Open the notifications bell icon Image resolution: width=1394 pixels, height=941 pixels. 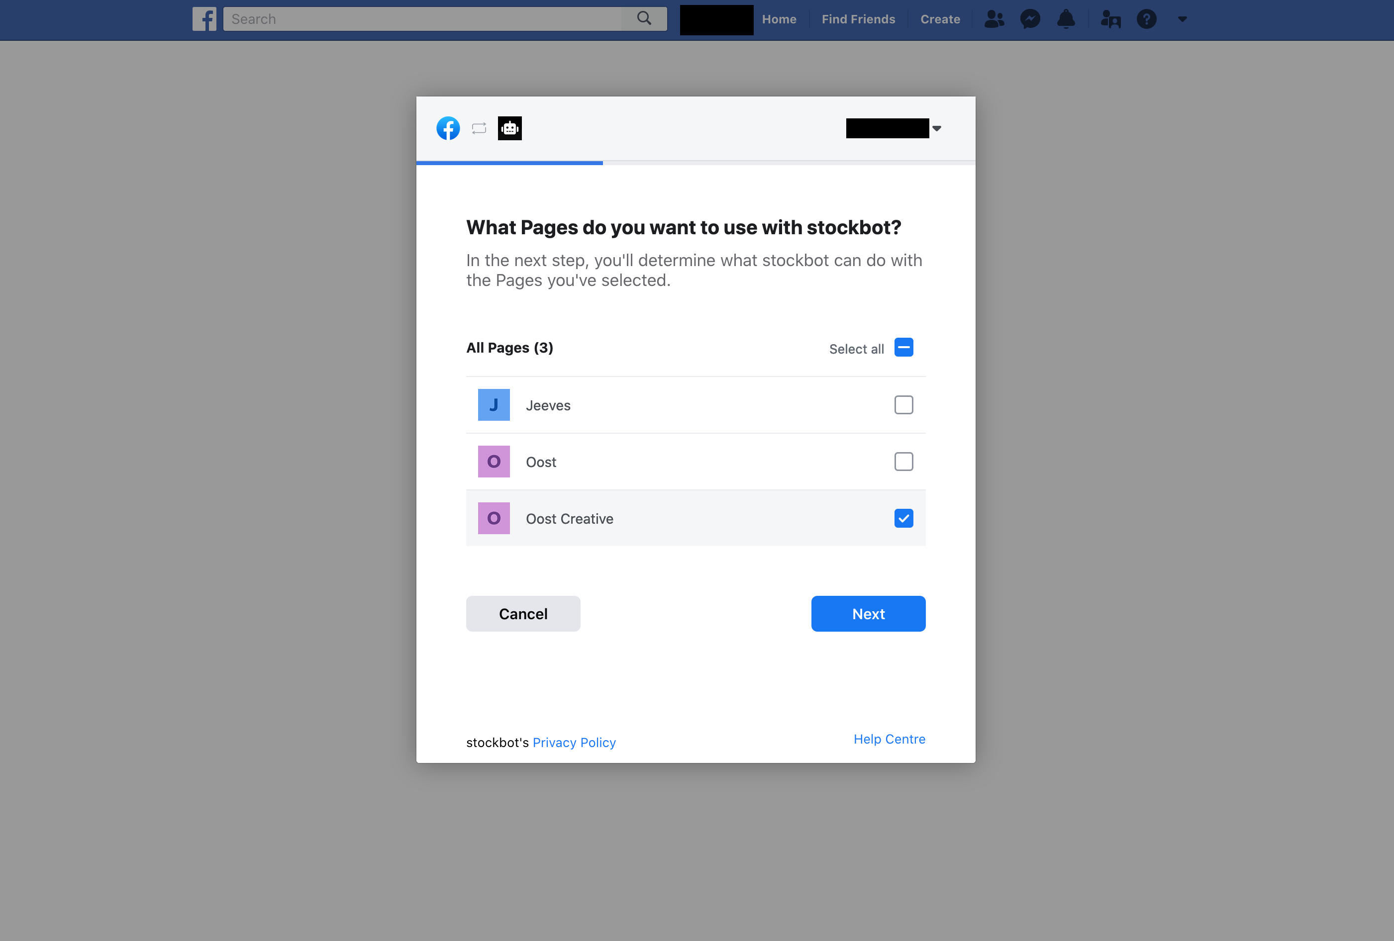[1066, 19]
